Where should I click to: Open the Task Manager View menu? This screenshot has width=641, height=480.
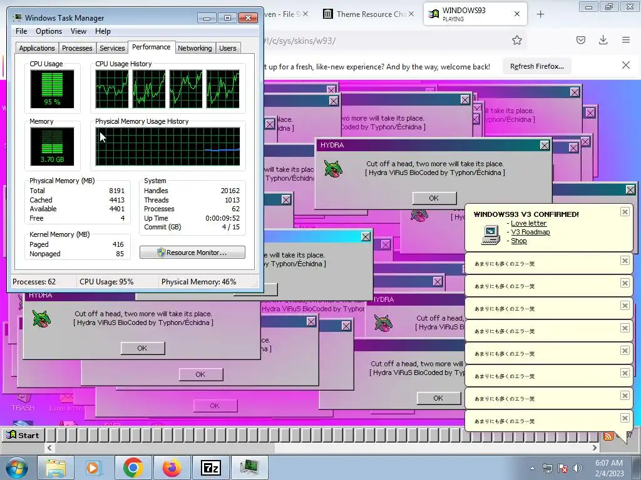[x=78, y=31]
